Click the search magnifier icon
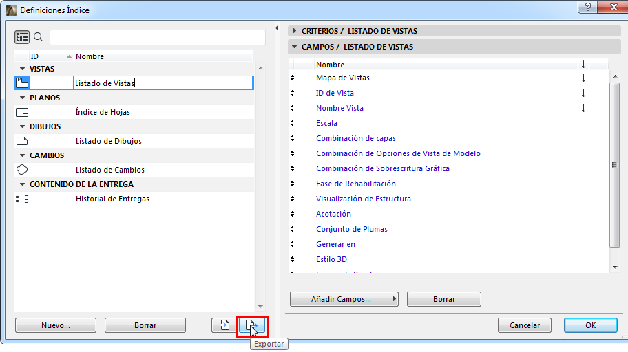The image size is (628, 352). tap(39, 37)
